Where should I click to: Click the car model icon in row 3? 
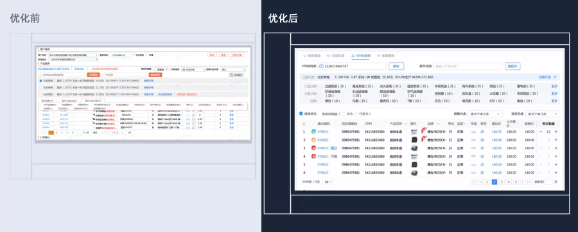click(x=474, y=148)
